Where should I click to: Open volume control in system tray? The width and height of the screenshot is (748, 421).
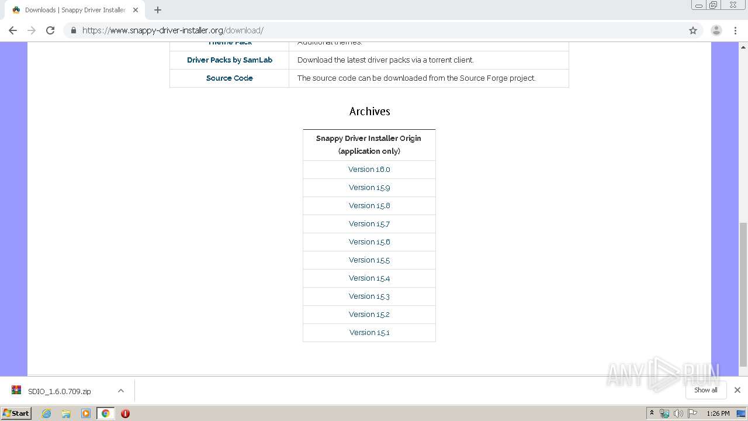tap(678, 413)
